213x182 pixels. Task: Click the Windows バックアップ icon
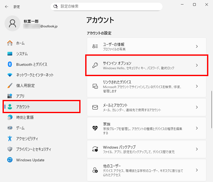click(95, 149)
